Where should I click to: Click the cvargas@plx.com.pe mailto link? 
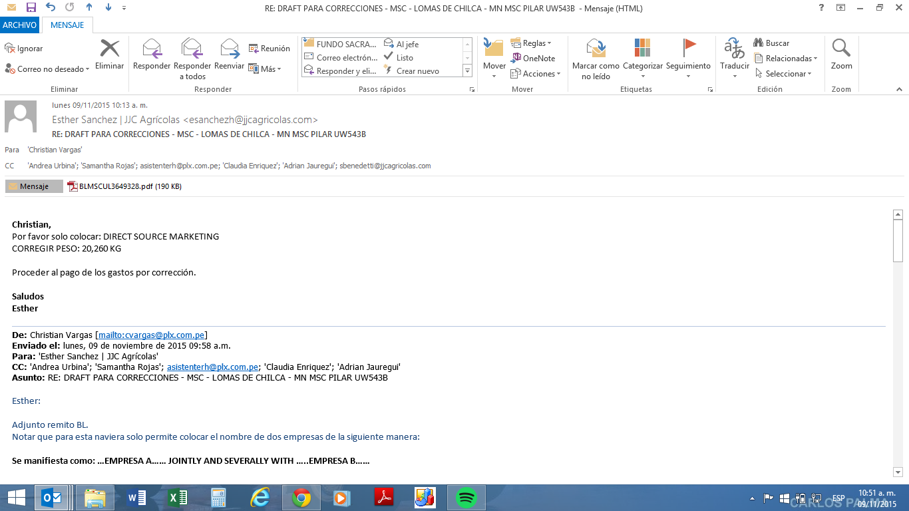click(152, 335)
